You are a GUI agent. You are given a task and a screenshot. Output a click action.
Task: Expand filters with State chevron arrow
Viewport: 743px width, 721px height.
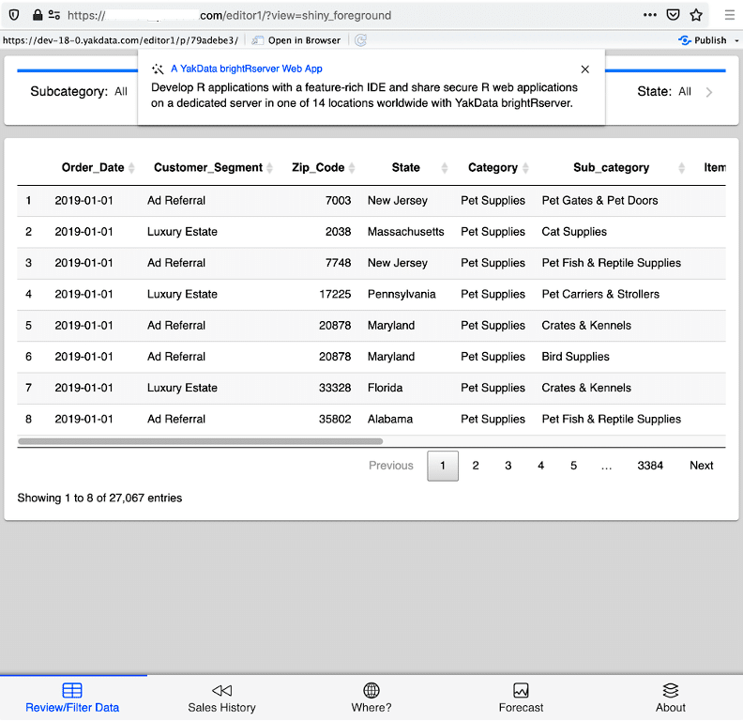[x=709, y=92]
